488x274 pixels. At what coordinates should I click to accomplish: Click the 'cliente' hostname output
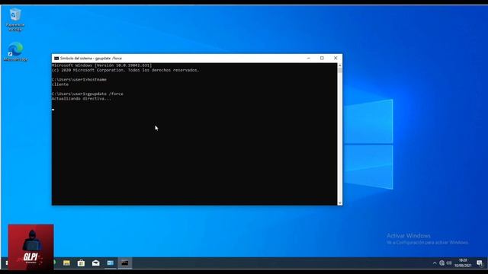60,84
